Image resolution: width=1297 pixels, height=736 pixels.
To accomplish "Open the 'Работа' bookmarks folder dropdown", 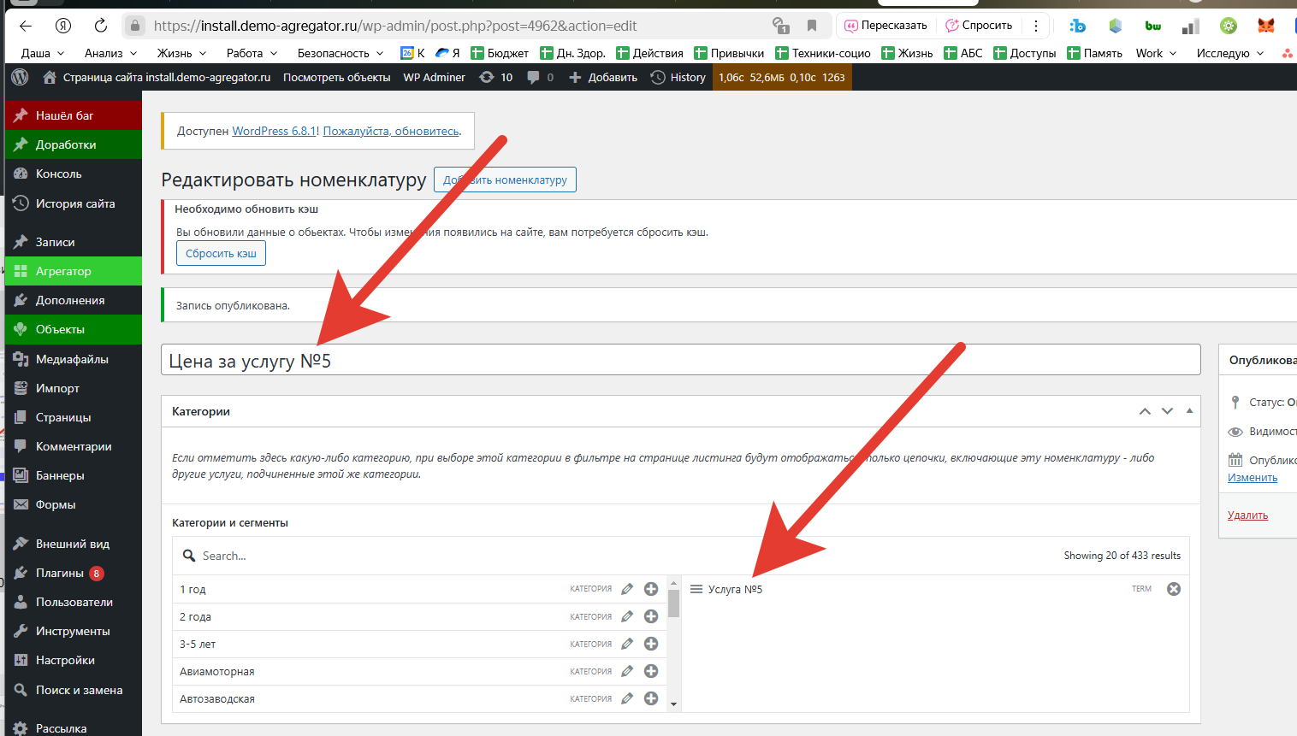I will 252,53.
